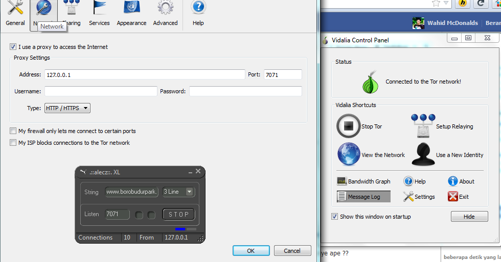Click the Wahid McDonalds profile picture
This screenshot has width=501, height=262.
pos(418,23)
